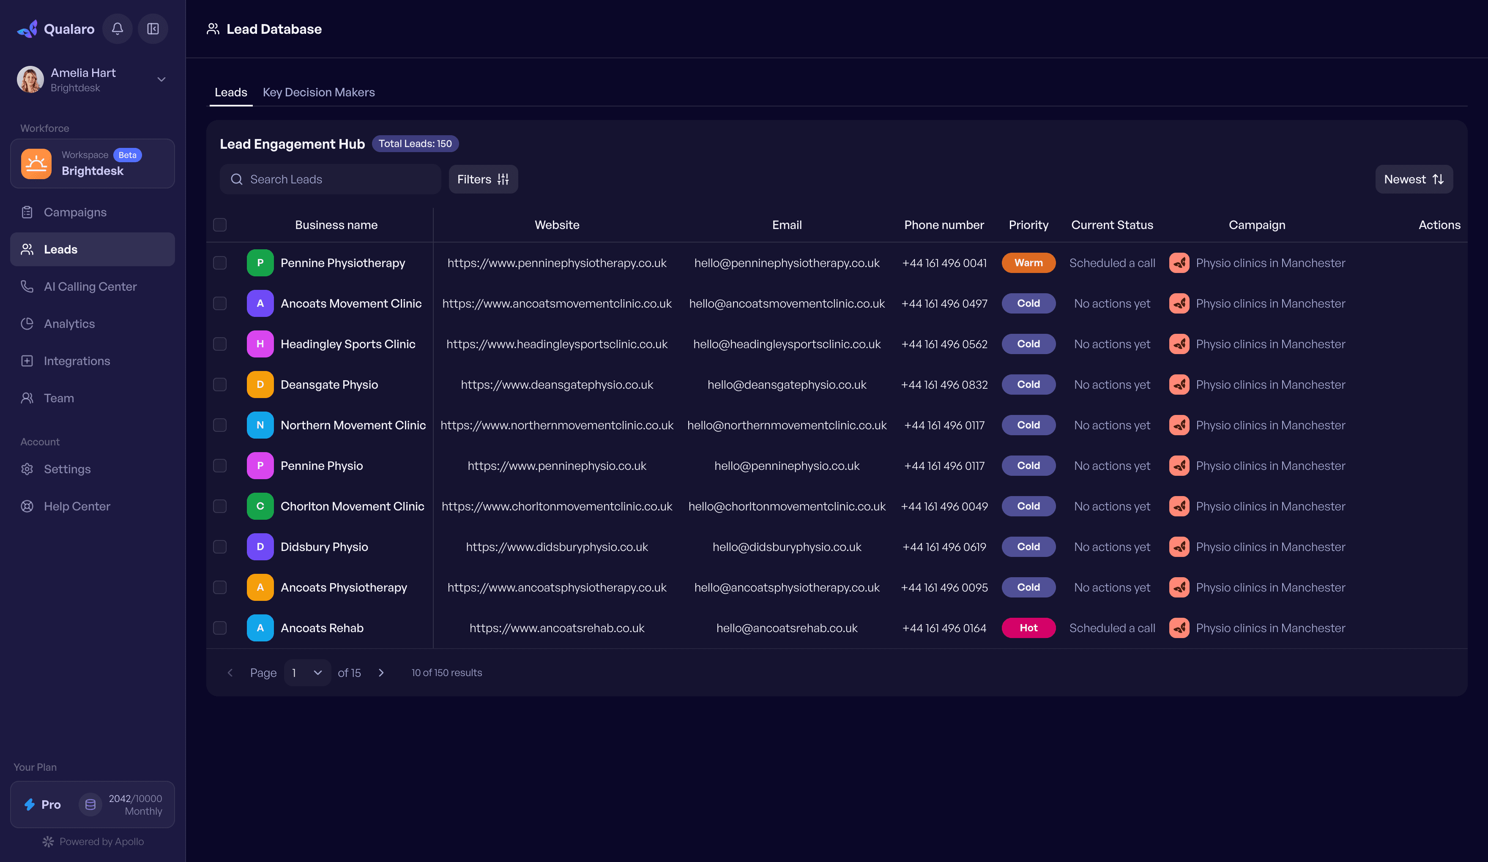Viewport: 1488px width, 862px height.
Task: Open Campaigns in the sidebar
Action: tap(92, 212)
